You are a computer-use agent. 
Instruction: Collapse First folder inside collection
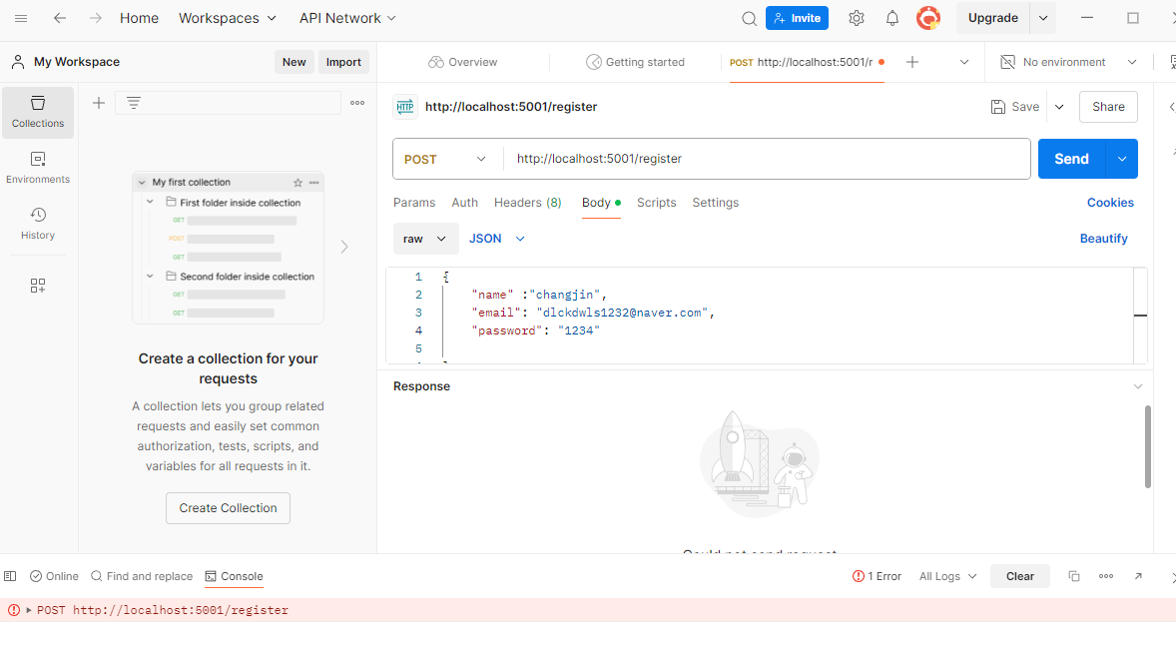[x=150, y=202]
